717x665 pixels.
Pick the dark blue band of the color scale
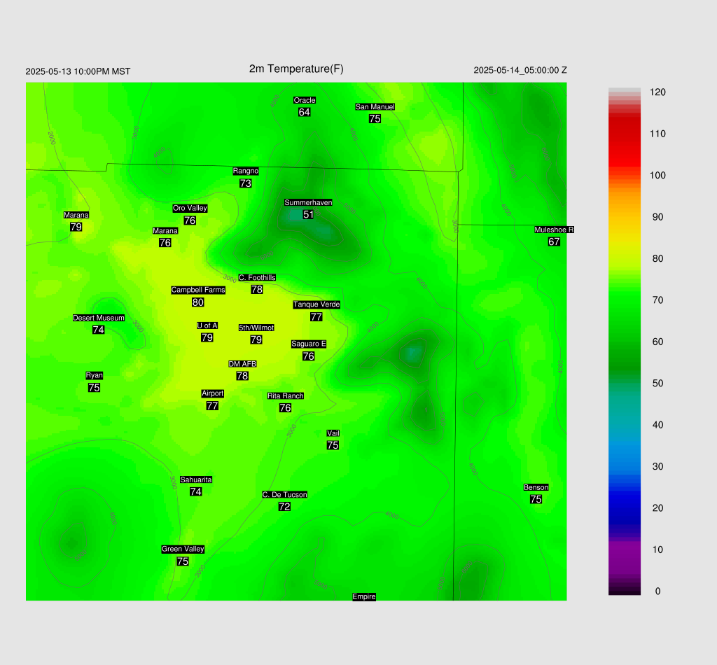tap(624, 507)
